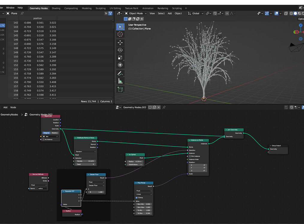Toggle the spreadsheet filter funnel icon
304x224 pixels.
(110, 13)
